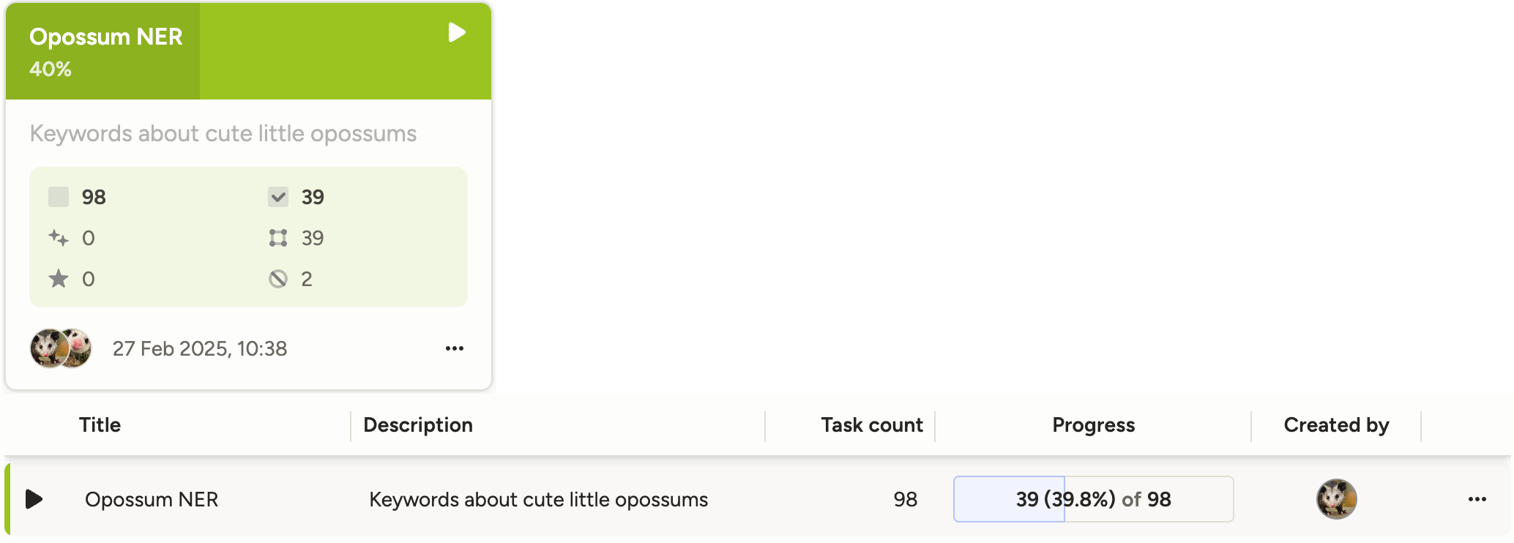Click the play button on the Opossum NER row
The width and height of the screenshot is (1514, 543).
(33, 499)
